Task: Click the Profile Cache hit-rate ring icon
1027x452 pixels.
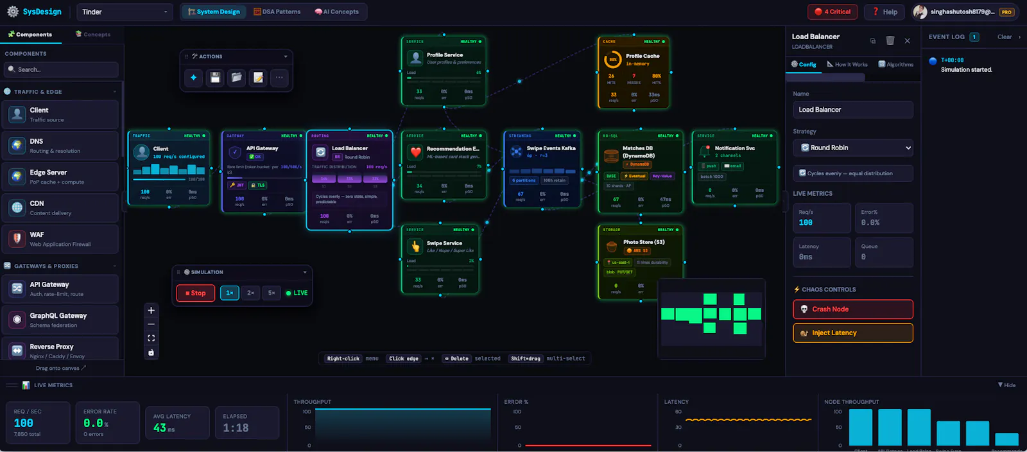Action: [613, 59]
